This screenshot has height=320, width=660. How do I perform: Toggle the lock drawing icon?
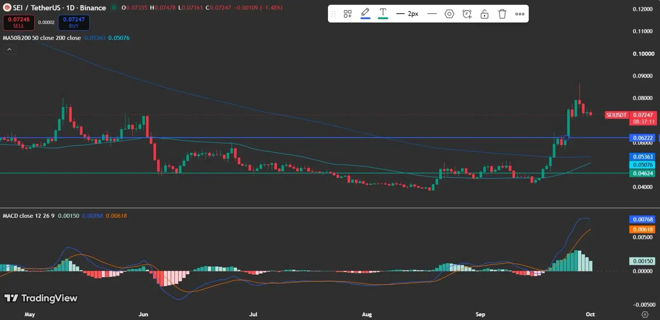484,14
